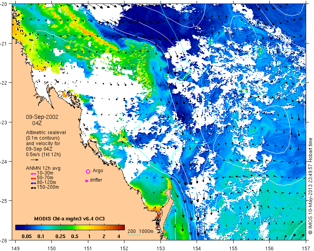Viewport: 314px width, 251px height.
Task: Click the red 50-70m depth arrow
Action: pyautogui.click(x=33, y=178)
